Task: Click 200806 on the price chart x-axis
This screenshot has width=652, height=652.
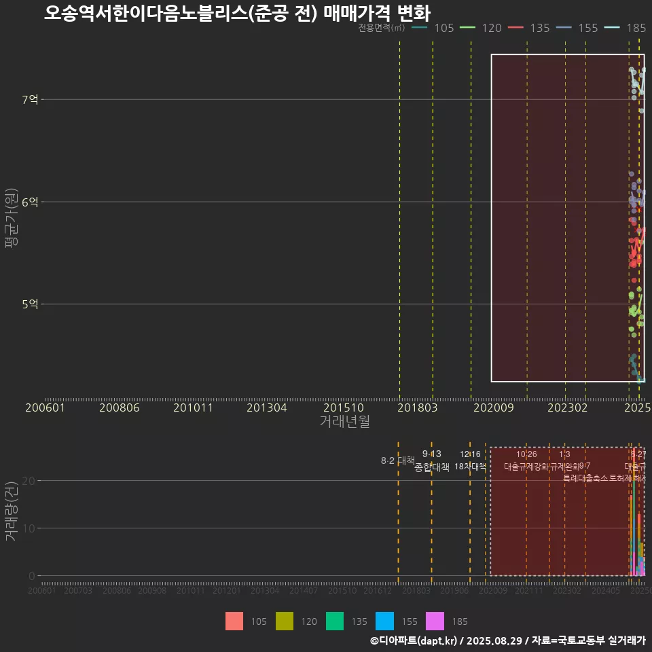Action: click(x=120, y=407)
